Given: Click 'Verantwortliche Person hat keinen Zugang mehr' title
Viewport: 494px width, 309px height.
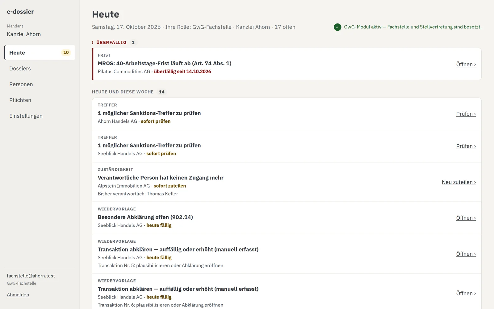Looking at the screenshot, I should 161,177.
